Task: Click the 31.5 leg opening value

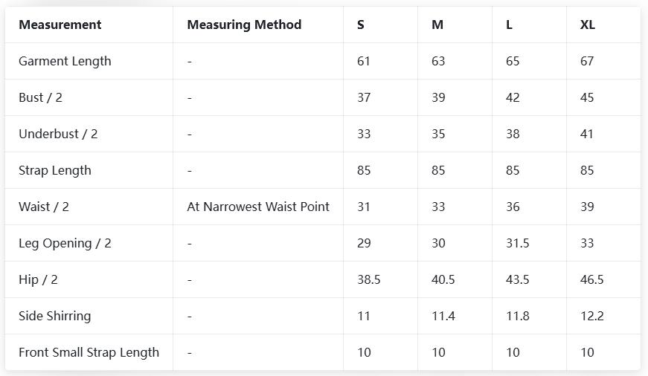Action: [517, 243]
